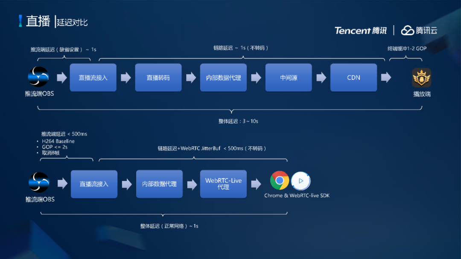Click arrow between bottom 直播流接入 and 内部数据代理
Image resolution: width=461 pixels, height=259 pixels.
coord(127,184)
